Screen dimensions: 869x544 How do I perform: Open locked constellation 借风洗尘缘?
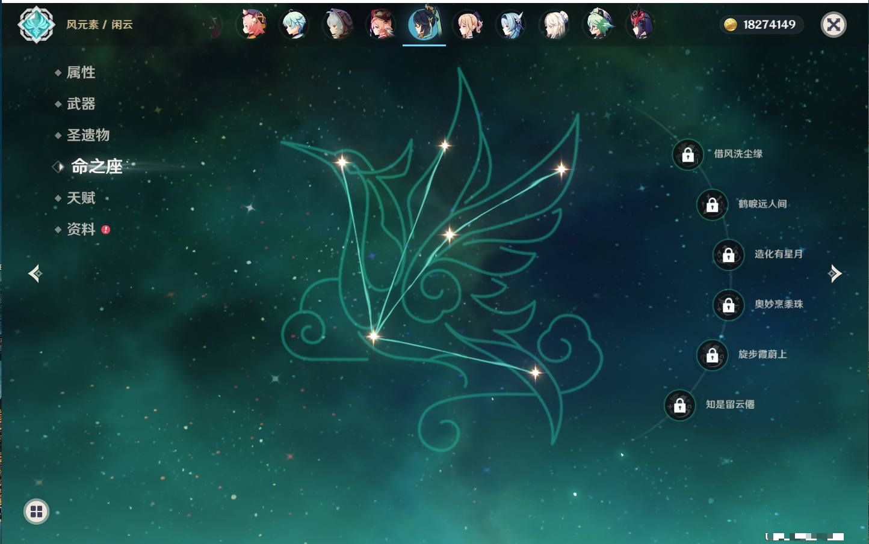pyautogui.click(x=688, y=154)
